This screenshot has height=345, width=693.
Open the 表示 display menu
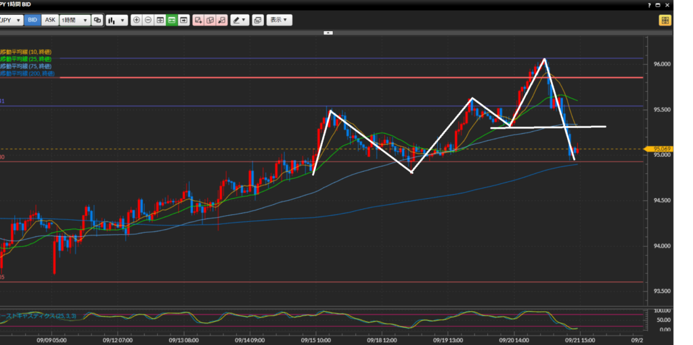pyautogui.click(x=279, y=20)
